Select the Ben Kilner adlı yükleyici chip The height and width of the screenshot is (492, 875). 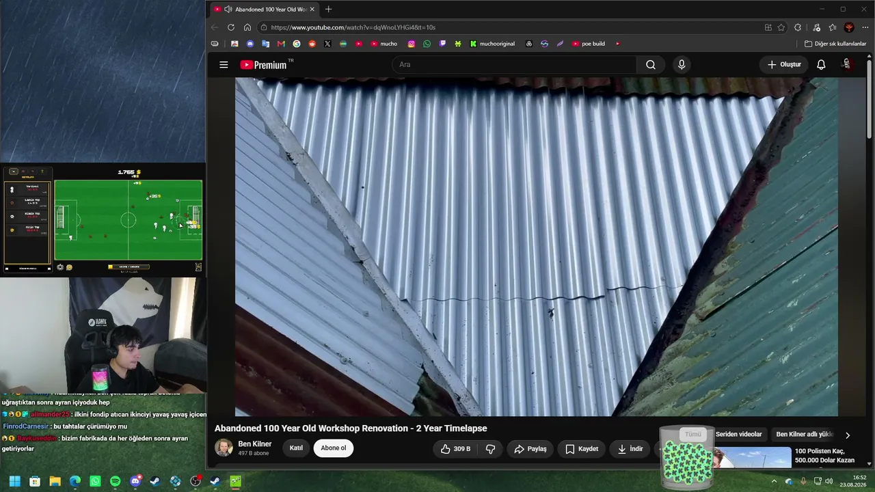click(805, 435)
